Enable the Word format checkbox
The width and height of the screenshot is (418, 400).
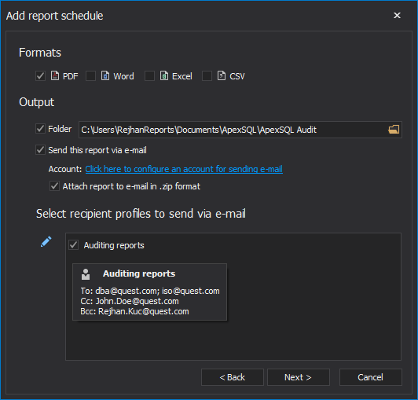click(90, 76)
